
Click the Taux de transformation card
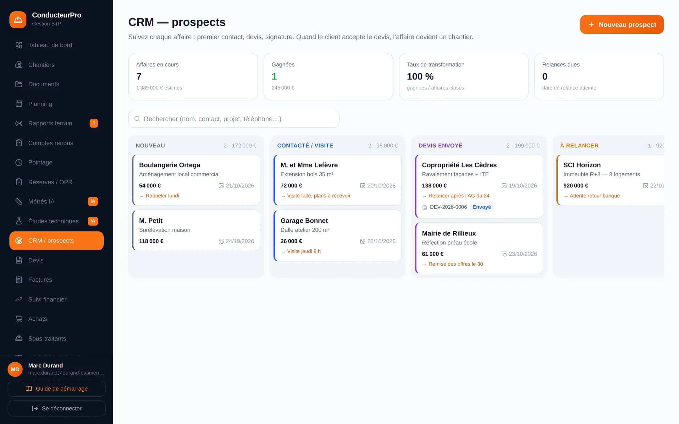click(464, 77)
